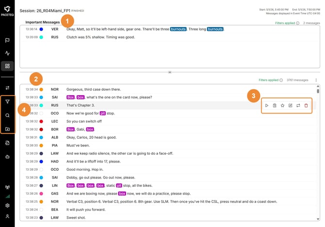325x227 pixels.
Task: Open settings gear in sidebar
Action: pos(7,205)
